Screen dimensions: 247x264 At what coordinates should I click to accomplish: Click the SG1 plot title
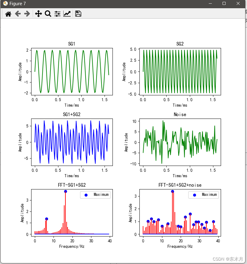click(72, 44)
